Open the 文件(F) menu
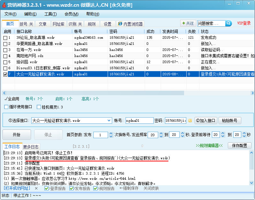 point(11,14)
